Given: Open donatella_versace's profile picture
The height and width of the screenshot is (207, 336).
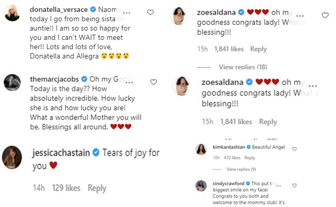Looking at the screenshot, I should [x=12, y=15].
